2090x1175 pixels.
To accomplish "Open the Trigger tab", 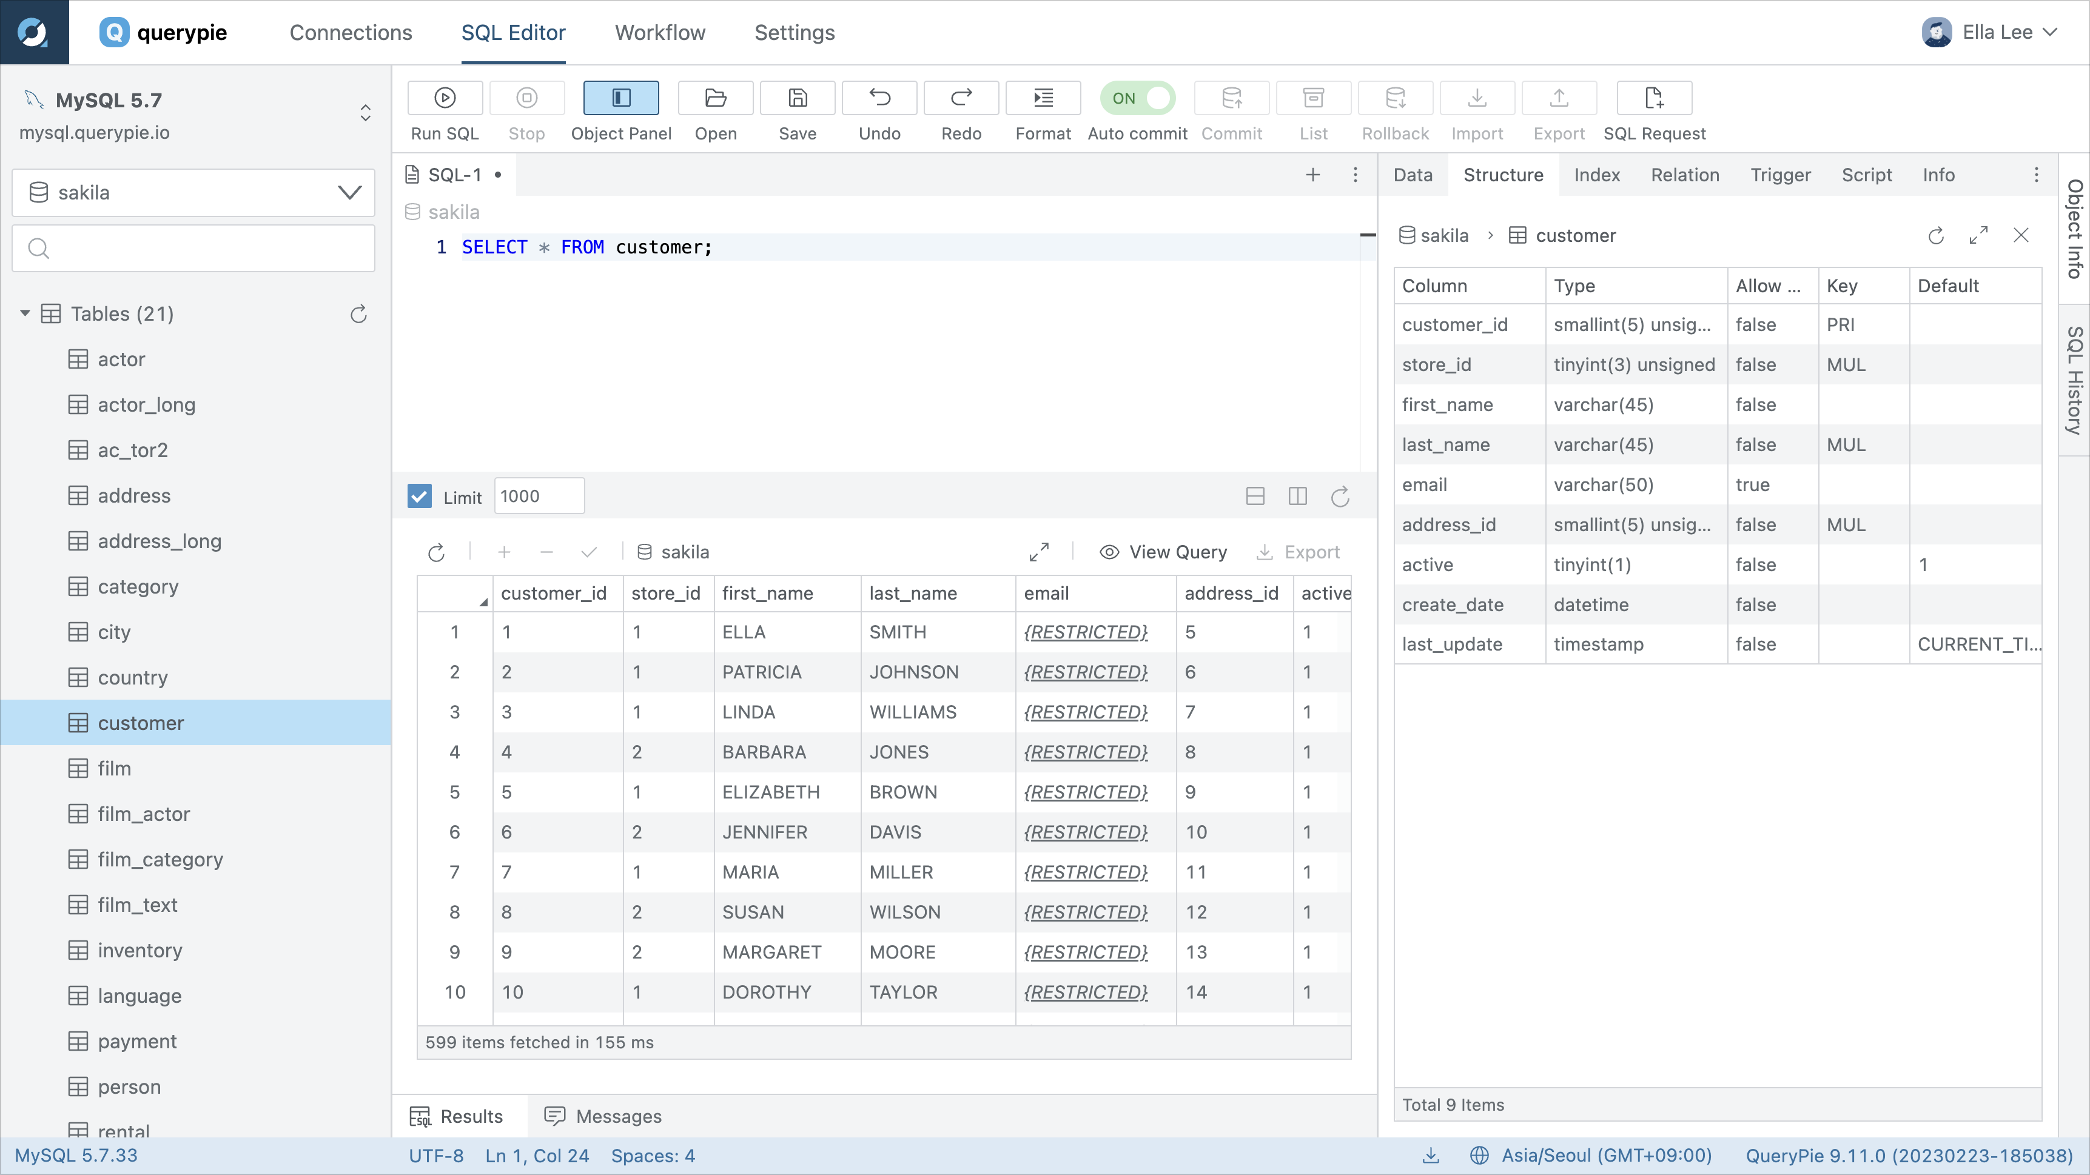I will coord(1780,175).
